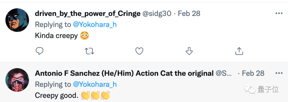Click the flushed face emoji

coord(85,36)
